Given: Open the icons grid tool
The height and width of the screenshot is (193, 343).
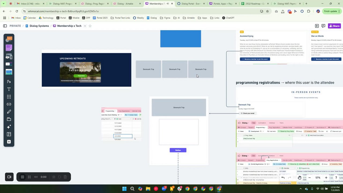Looking at the screenshot, I should coord(9,97).
